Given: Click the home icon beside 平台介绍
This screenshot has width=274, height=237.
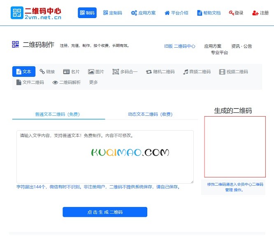Looking at the screenshot, I should click(167, 13).
